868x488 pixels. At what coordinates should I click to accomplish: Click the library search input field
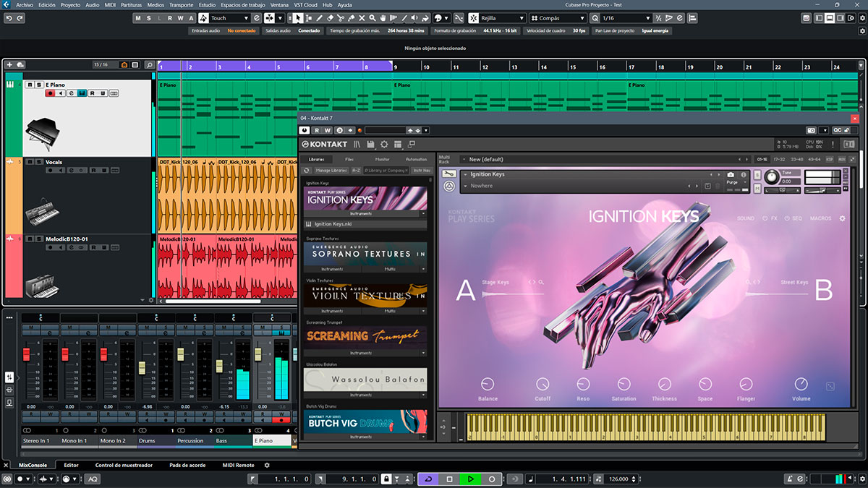pos(387,171)
